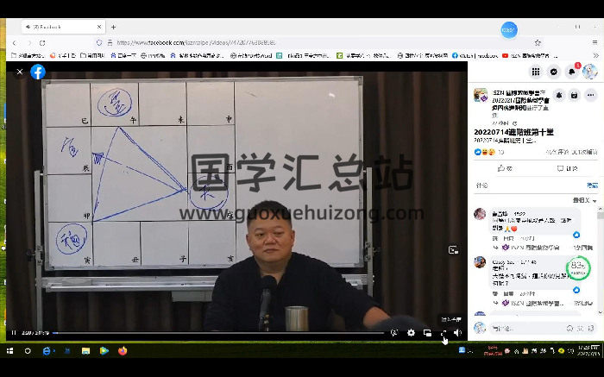This screenshot has width=604, height=377.
Task: Switch video to picture-in-picture mode
Action: click(427, 333)
